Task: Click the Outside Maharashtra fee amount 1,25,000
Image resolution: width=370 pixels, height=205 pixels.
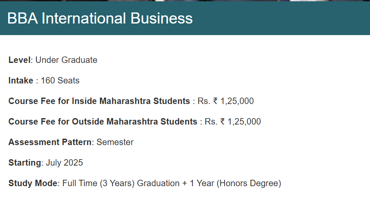Action: [244, 122]
